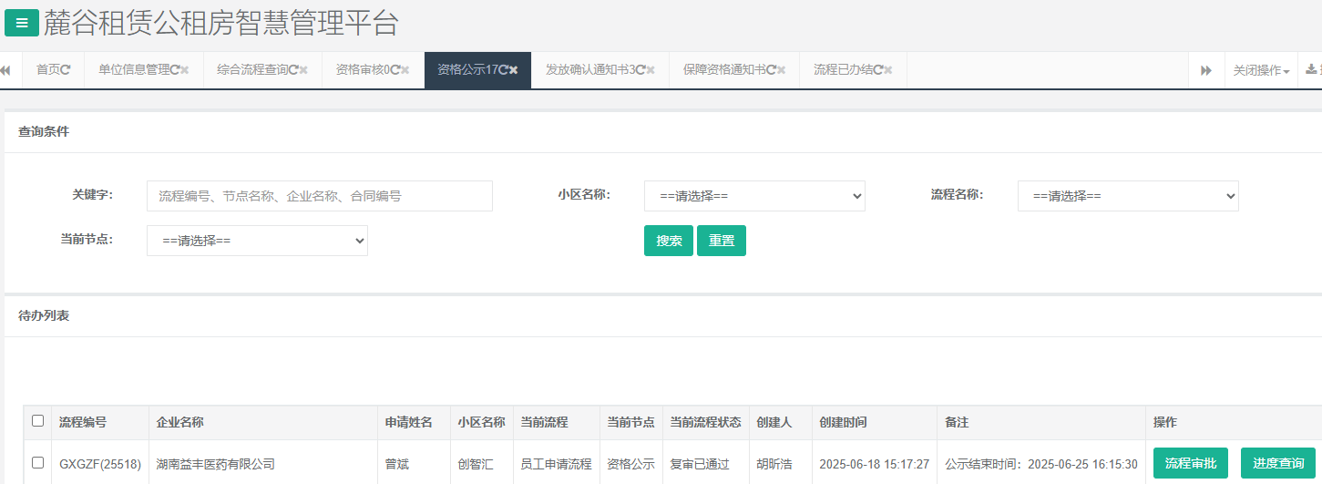Close the 单位信息管理 tab
1322x484 pixels.
(186, 70)
